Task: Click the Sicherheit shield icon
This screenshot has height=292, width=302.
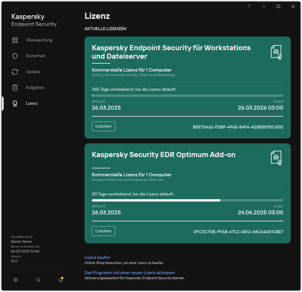Action: click(15, 56)
